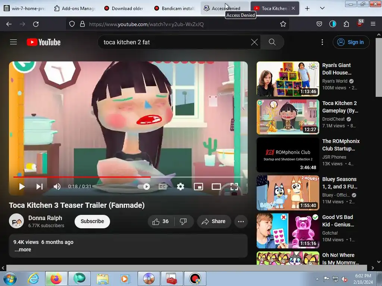Mute the video volume
This screenshot has height=286, width=382.
57,187
